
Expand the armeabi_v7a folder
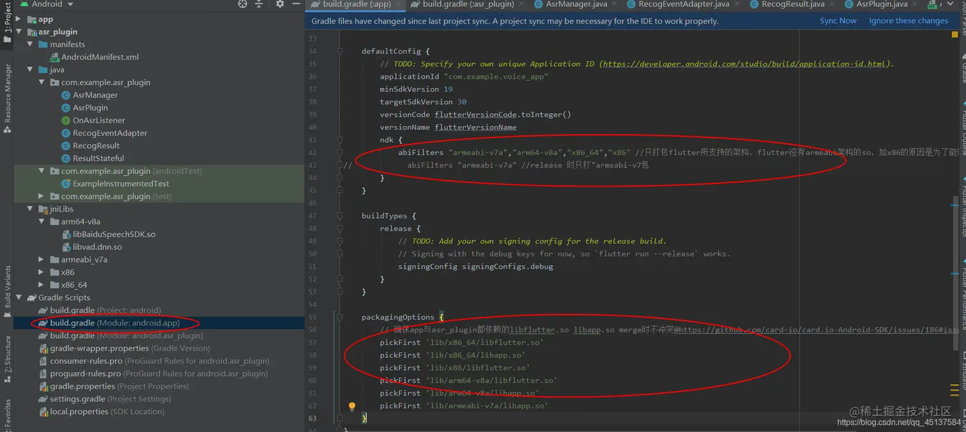coord(42,259)
